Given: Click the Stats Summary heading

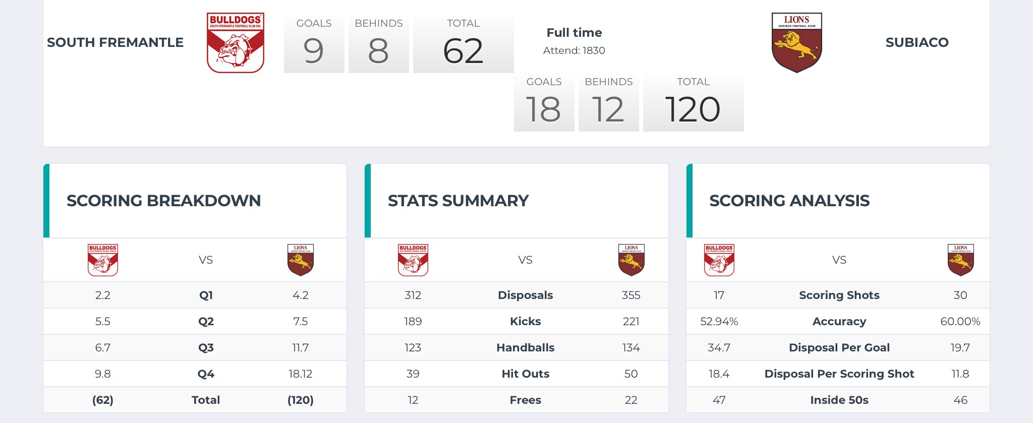Looking at the screenshot, I should 458,201.
